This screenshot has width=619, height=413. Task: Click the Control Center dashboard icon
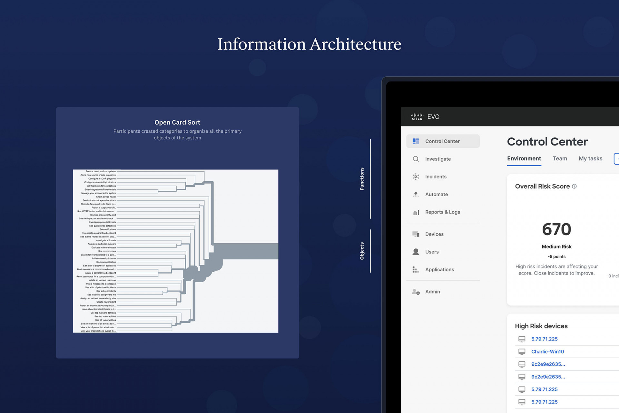click(x=416, y=141)
